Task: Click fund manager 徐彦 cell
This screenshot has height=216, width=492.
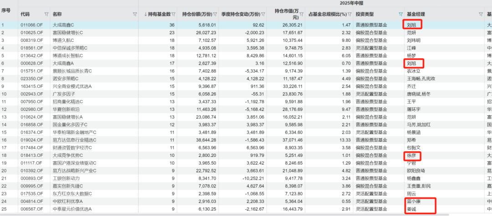Action: tap(411, 156)
